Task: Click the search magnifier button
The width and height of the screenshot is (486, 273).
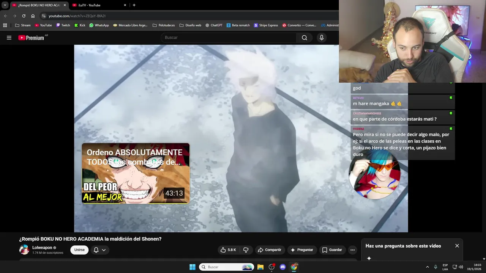Action: point(305,38)
